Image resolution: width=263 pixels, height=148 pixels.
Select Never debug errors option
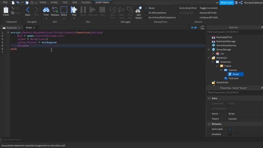(146, 8)
